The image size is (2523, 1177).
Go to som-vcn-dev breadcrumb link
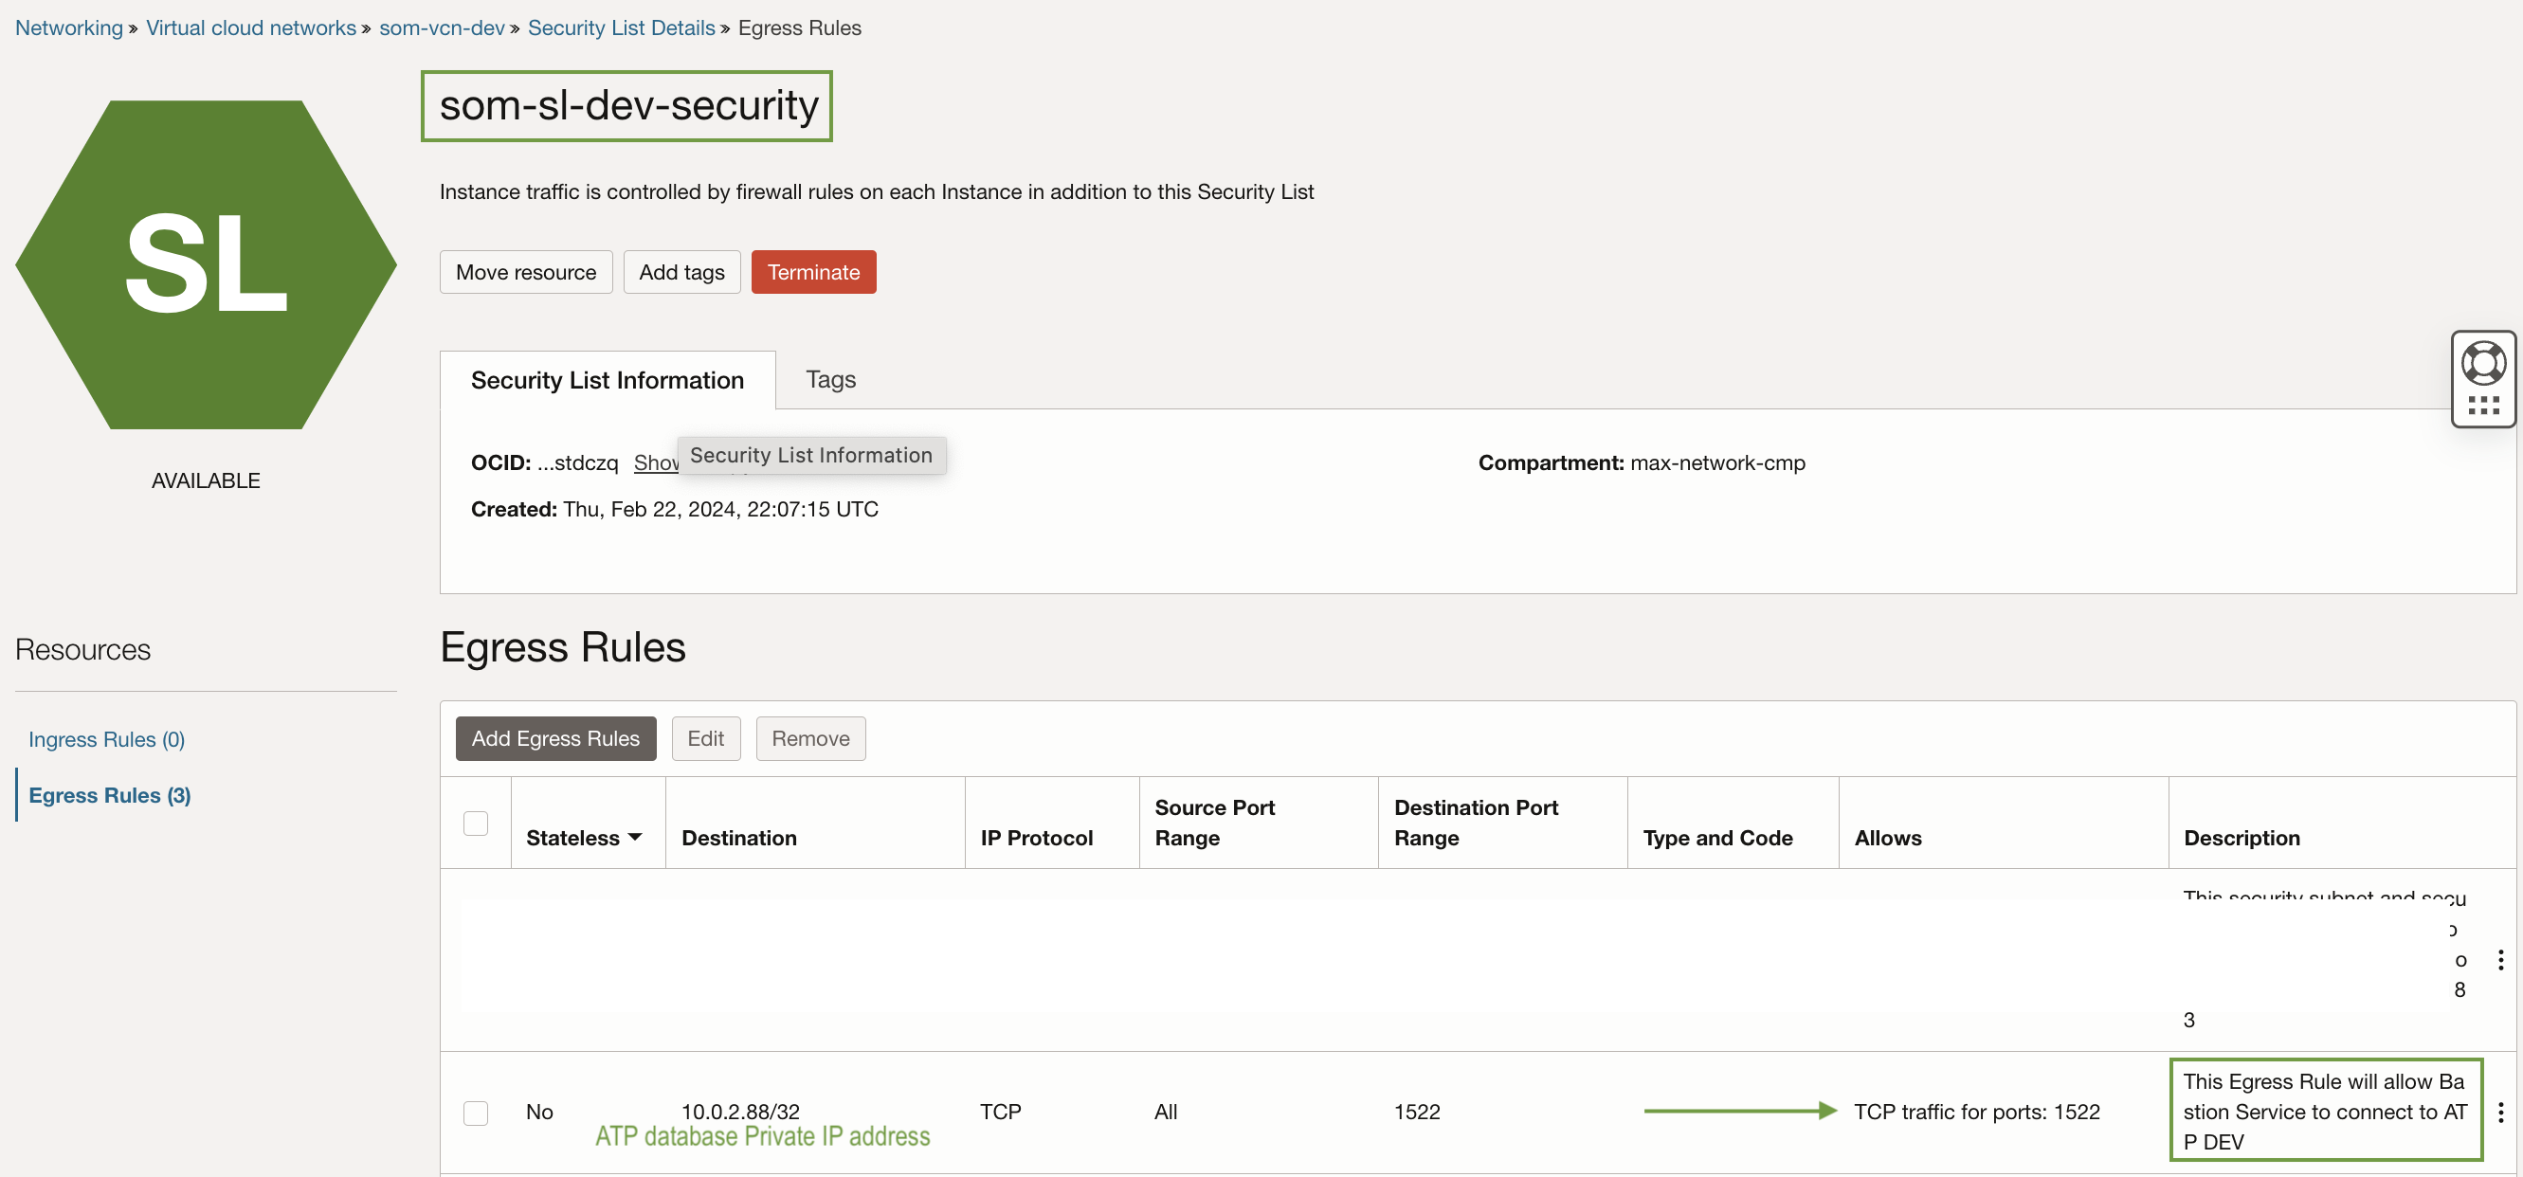441,27
